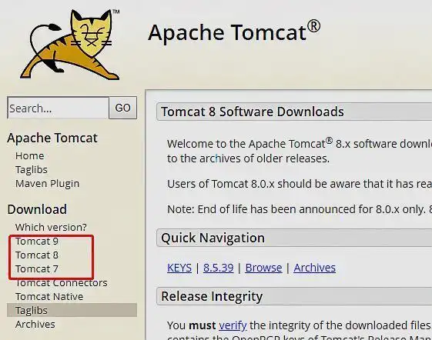Image resolution: width=432 pixels, height=340 pixels.
Task: Click the verify link in Release Integrity
Action: 233,325
